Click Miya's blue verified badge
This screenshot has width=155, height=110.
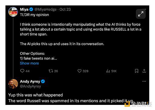click(x=31, y=9)
